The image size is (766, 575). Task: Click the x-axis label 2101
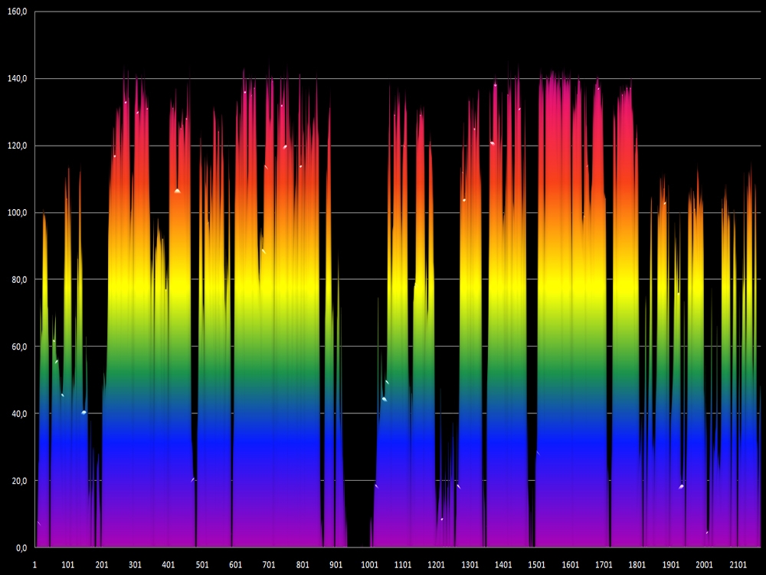point(738,565)
